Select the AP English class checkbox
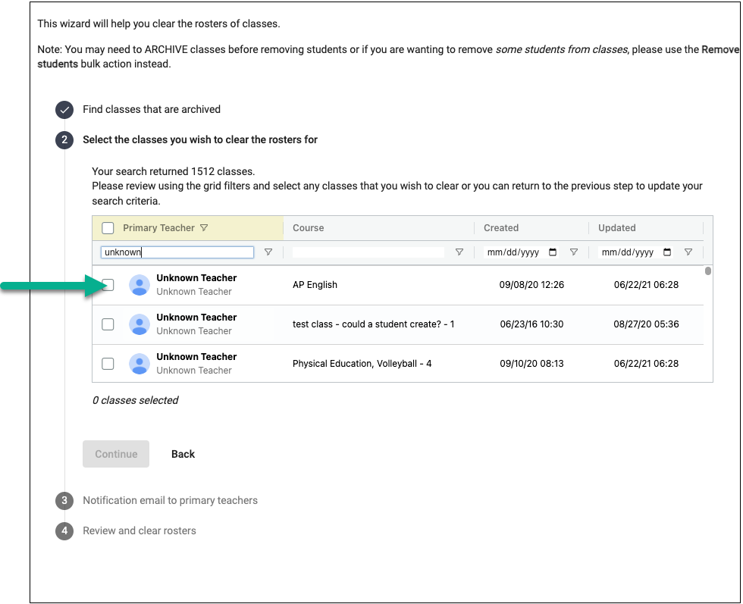Viewport: 743px width, 604px height. [x=108, y=285]
